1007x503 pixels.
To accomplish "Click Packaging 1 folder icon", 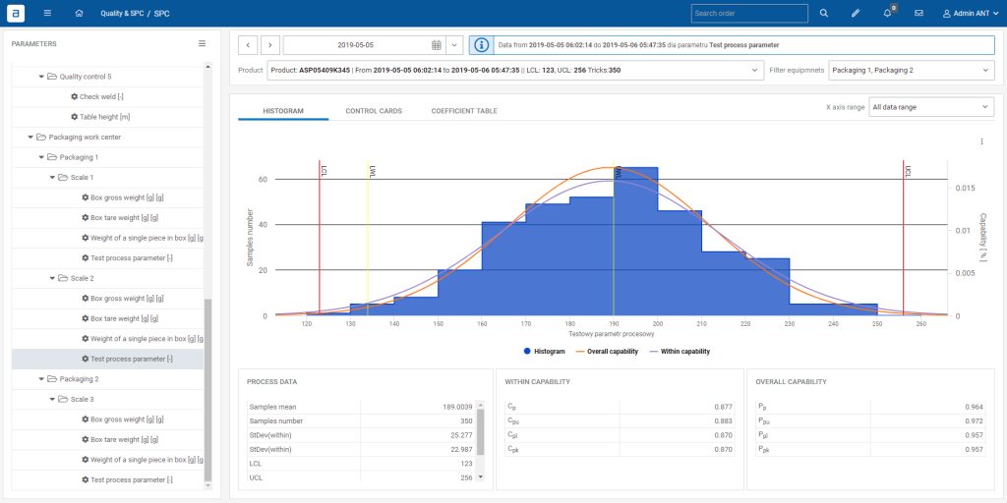I will click(52, 157).
